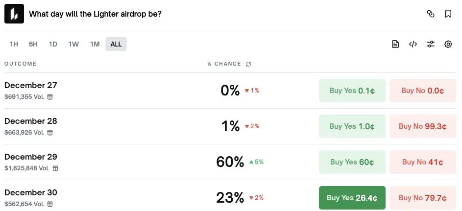Bookmark this Lighter airdrop market
This screenshot has height=211, width=462.
point(448,14)
